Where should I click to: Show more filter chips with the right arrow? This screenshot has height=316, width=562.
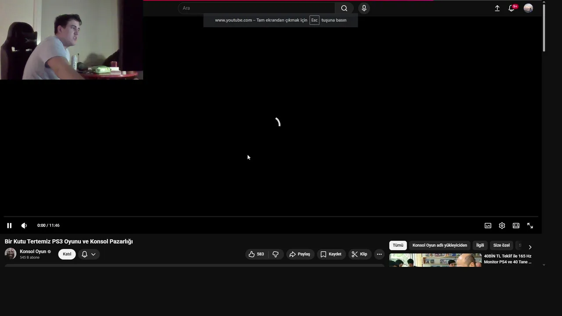[x=530, y=247]
